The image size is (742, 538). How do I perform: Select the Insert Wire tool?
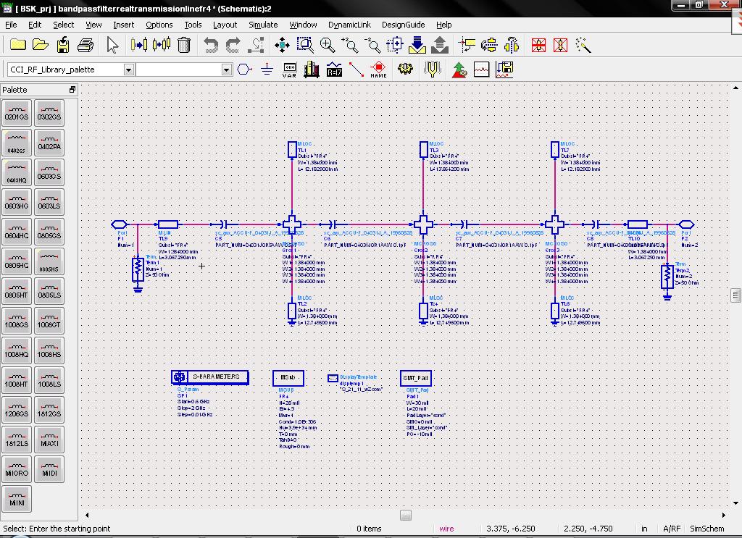coord(356,70)
